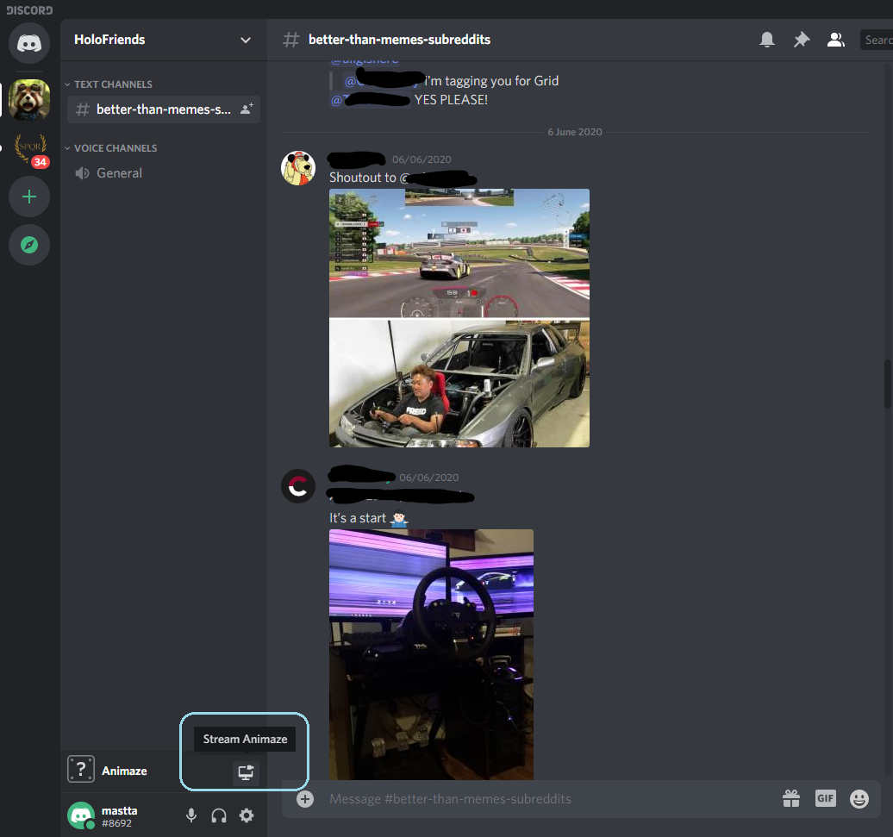Collapse the Text Channels category

point(112,84)
